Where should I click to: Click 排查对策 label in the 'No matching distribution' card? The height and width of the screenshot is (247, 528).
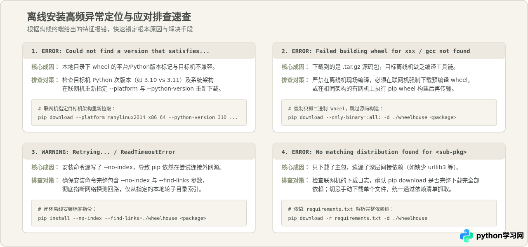tap(295, 180)
